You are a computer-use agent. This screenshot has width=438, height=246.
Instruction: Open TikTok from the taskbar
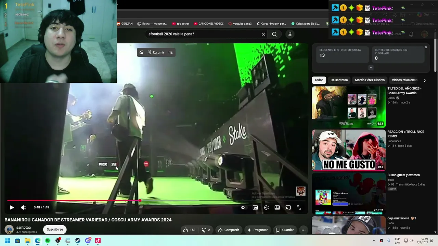[98, 241]
